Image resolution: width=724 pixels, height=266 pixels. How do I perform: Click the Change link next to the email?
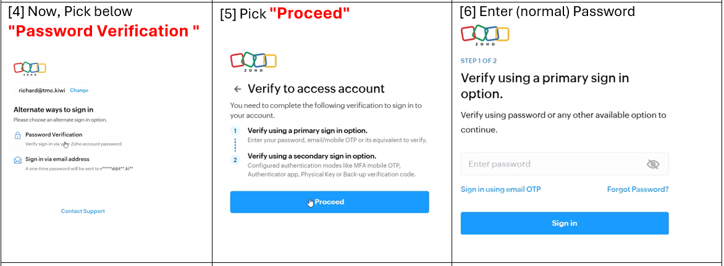79,90
